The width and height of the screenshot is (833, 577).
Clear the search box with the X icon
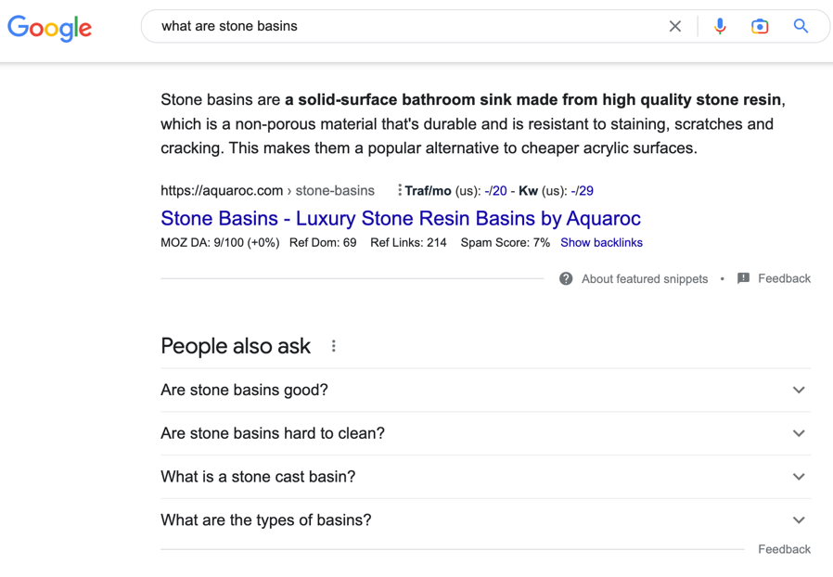[674, 26]
